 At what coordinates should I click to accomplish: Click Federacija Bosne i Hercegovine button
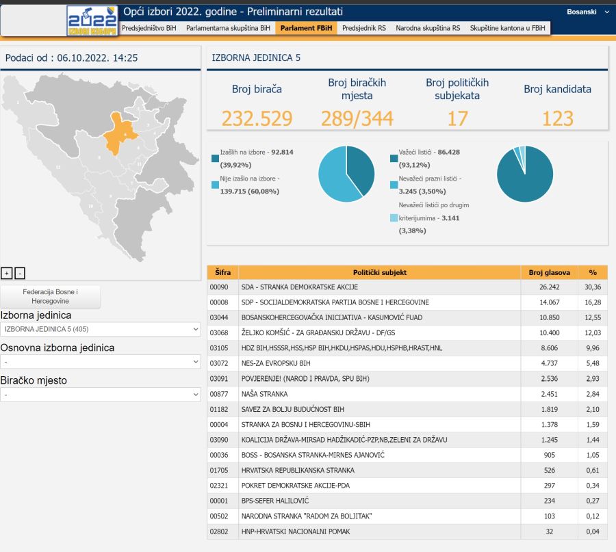coord(50,297)
